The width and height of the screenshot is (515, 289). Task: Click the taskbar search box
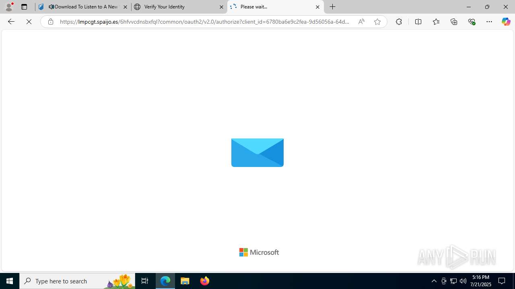(x=77, y=281)
